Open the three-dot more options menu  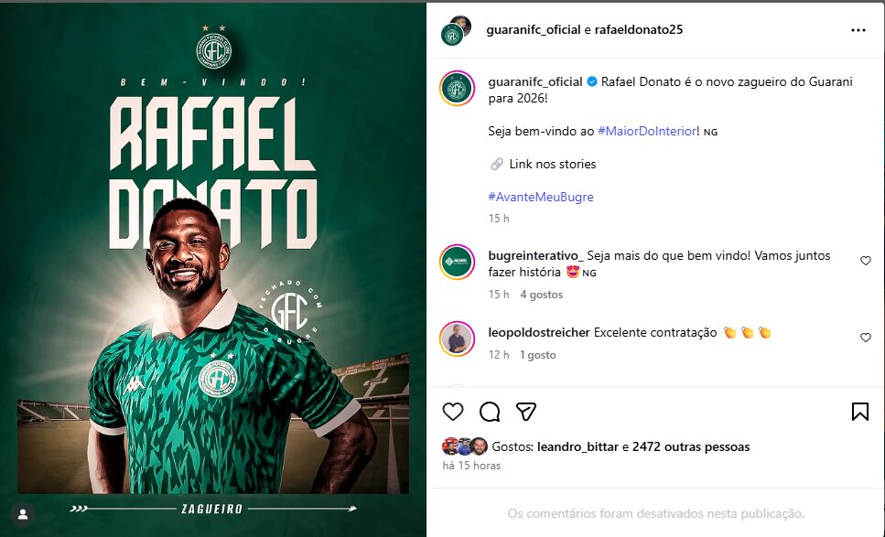tap(858, 30)
